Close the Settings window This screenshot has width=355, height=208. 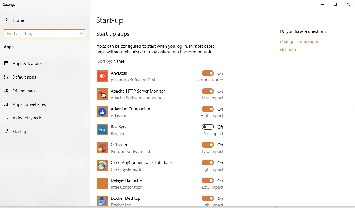tap(348, 4)
